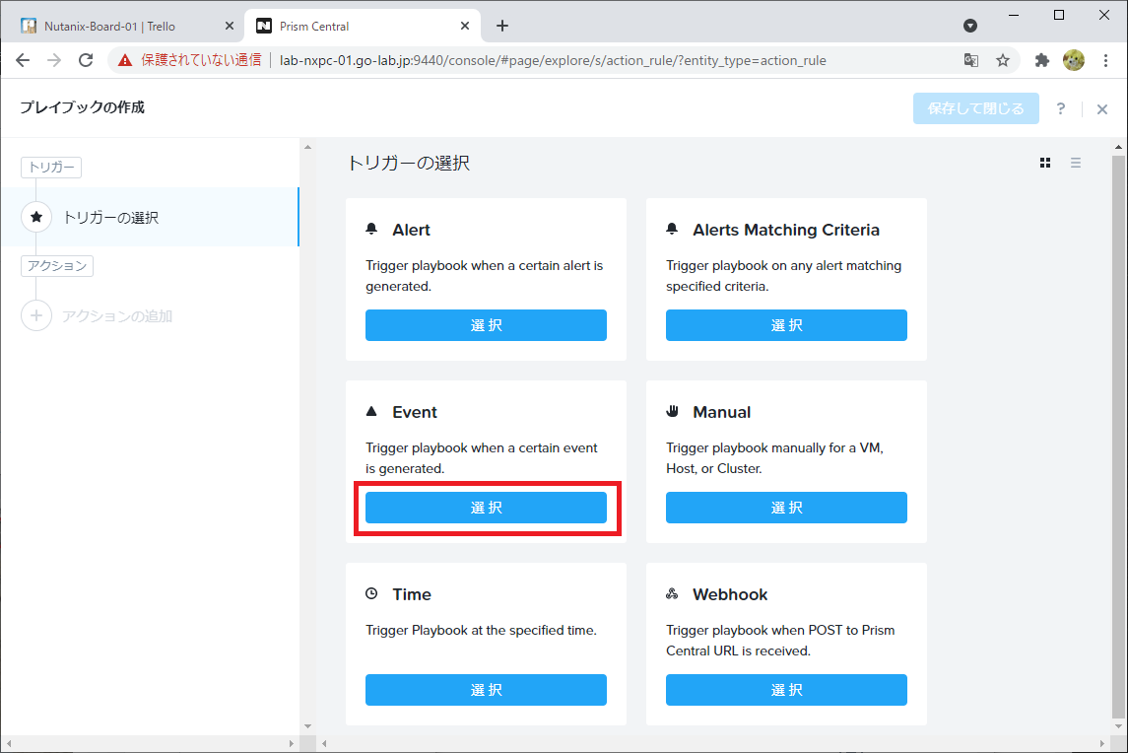
Task: Click the sidebar scroll down arrow
Action: (308, 726)
